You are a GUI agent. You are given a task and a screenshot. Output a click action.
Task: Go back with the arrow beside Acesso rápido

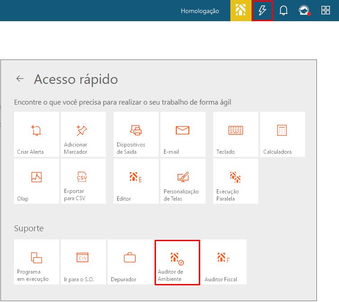click(20, 78)
